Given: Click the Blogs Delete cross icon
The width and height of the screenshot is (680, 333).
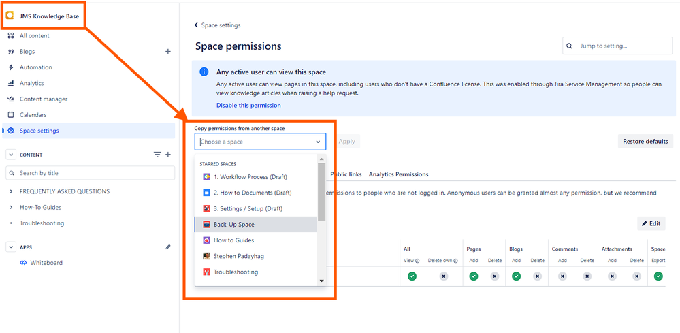Looking at the screenshot, I should tap(537, 276).
